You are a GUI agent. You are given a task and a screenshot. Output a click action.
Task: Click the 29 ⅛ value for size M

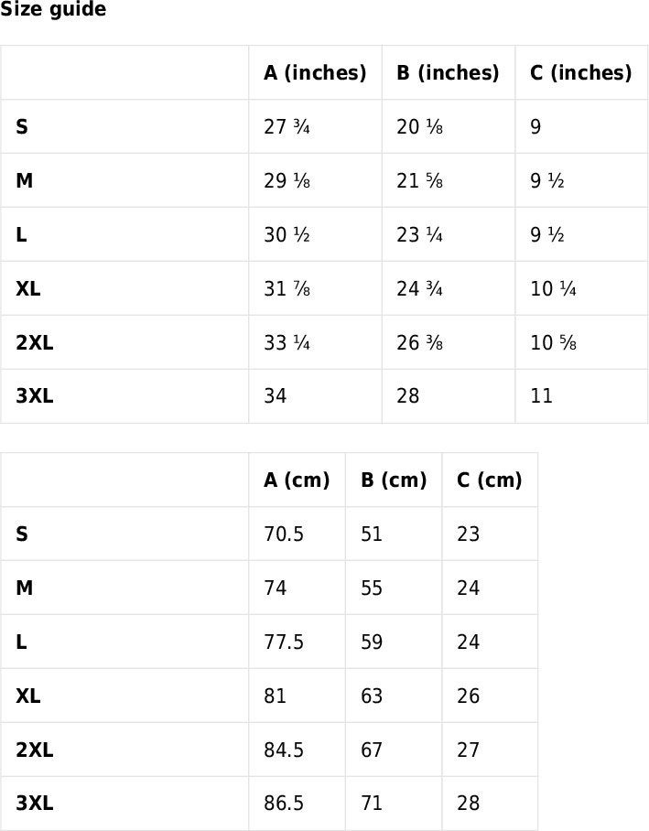coord(287,180)
